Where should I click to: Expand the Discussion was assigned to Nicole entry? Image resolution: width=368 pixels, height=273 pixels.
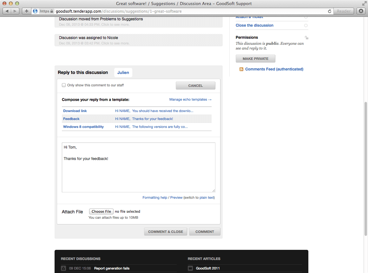(x=138, y=40)
